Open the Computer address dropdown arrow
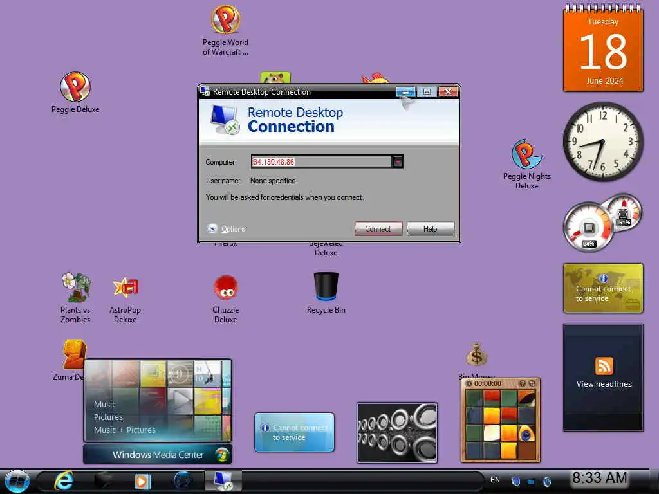 point(398,161)
